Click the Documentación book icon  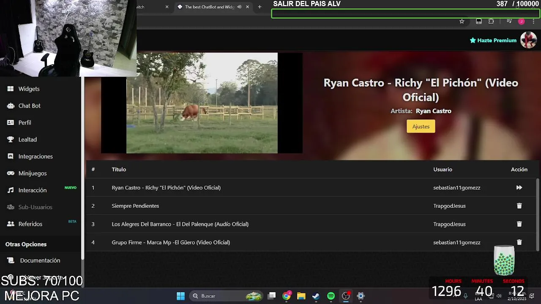point(11,261)
